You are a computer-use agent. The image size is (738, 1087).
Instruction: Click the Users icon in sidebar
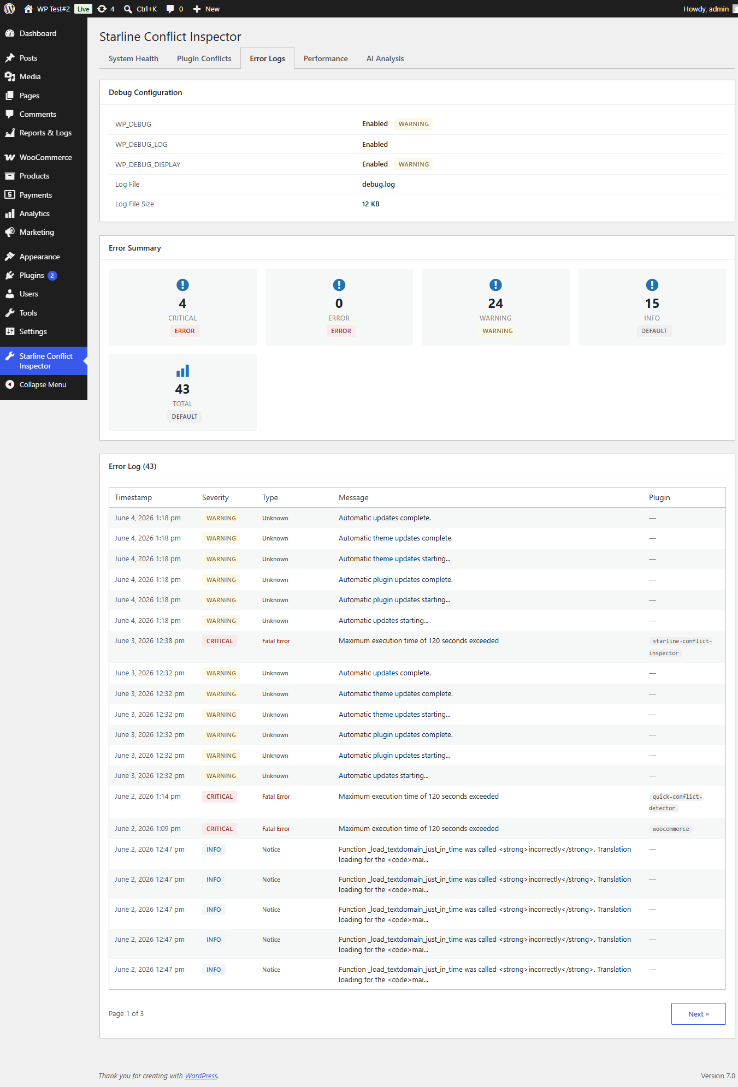[x=10, y=294]
